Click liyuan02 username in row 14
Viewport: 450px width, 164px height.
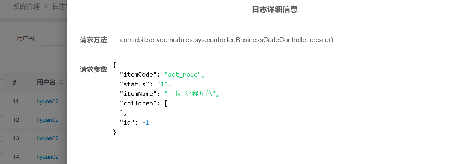coord(48,157)
